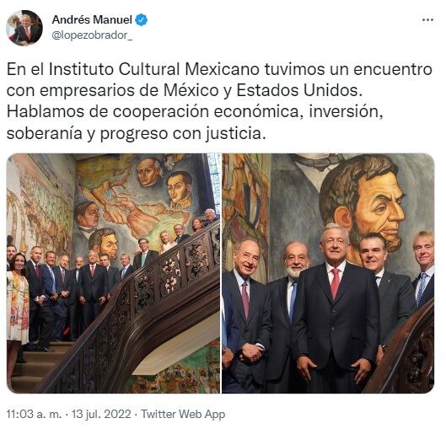The image size is (446, 429).
Task: Click the 13 jul. 2022 date
Action: (x=101, y=414)
